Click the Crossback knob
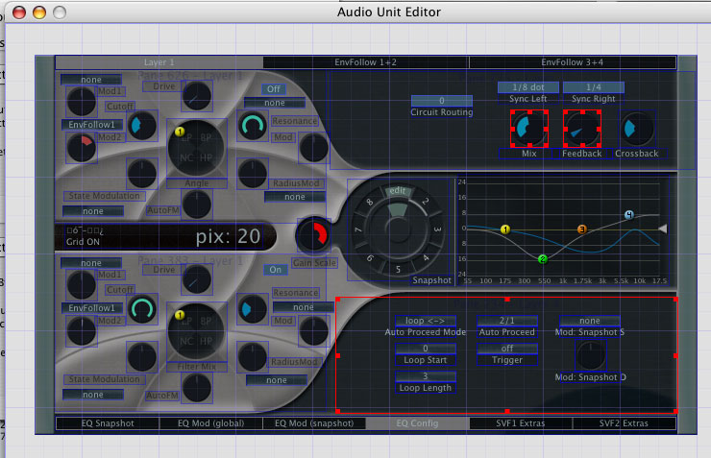Screen dimensions: 711x458 pyautogui.click(x=637, y=129)
